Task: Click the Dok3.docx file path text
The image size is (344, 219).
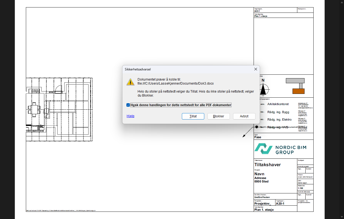Action: [175, 83]
